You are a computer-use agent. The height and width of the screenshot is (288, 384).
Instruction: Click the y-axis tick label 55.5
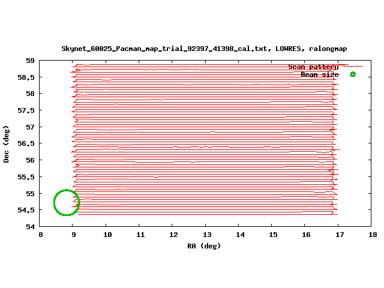click(x=26, y=177)
